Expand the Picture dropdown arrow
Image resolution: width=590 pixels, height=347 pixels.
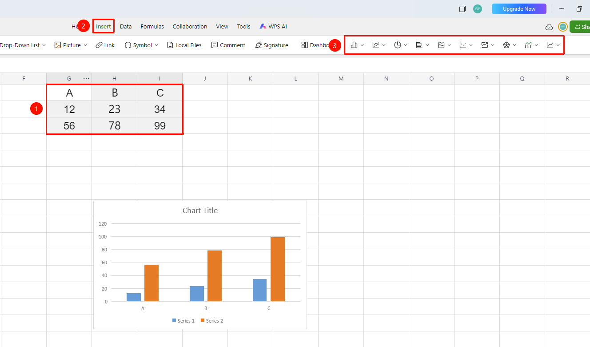pyautogui.click(x=85, y=45)
